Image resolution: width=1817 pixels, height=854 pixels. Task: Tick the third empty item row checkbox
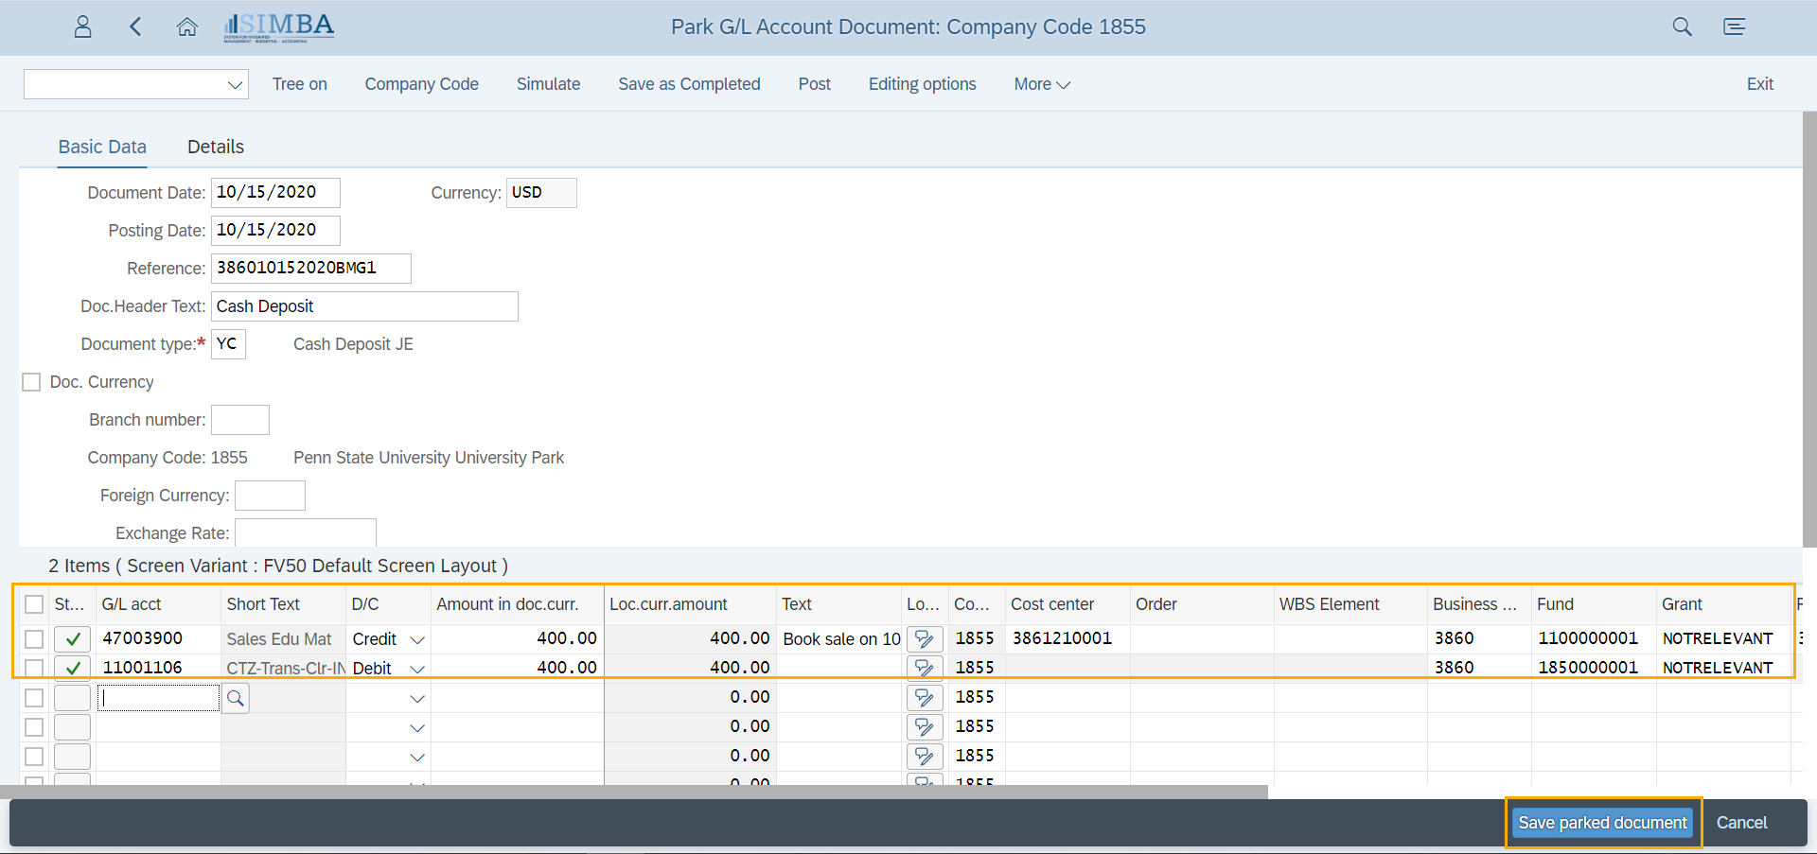pos(34,757)
